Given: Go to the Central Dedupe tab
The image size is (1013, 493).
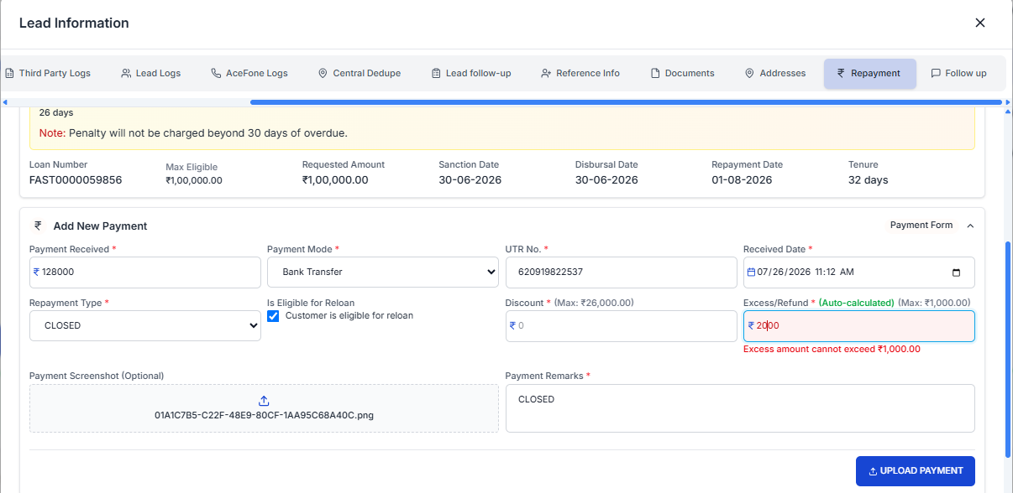Looking at the screenshot, I should pyautogui.click(x=360, y=73).
